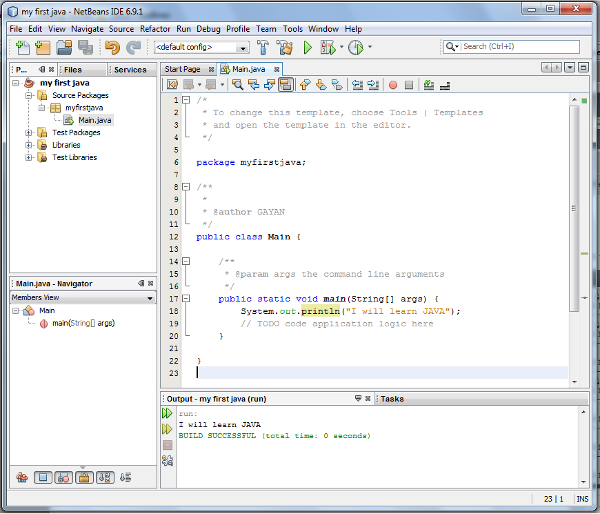Screen dimensions: 600x514
Task: Start macro recording with red circle icon
Action: point(393,85)
